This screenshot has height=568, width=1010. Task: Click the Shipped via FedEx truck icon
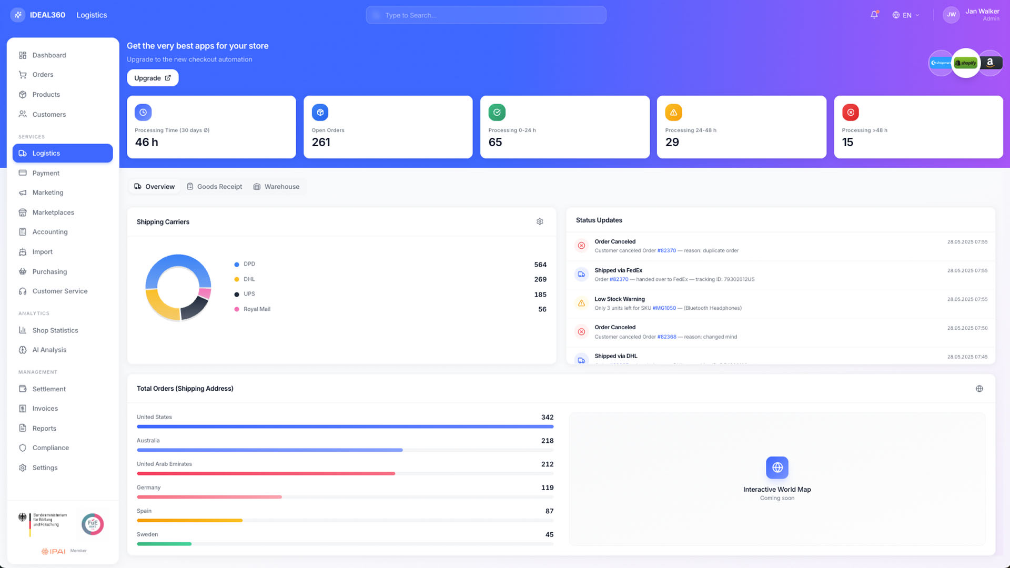(581, 275)
